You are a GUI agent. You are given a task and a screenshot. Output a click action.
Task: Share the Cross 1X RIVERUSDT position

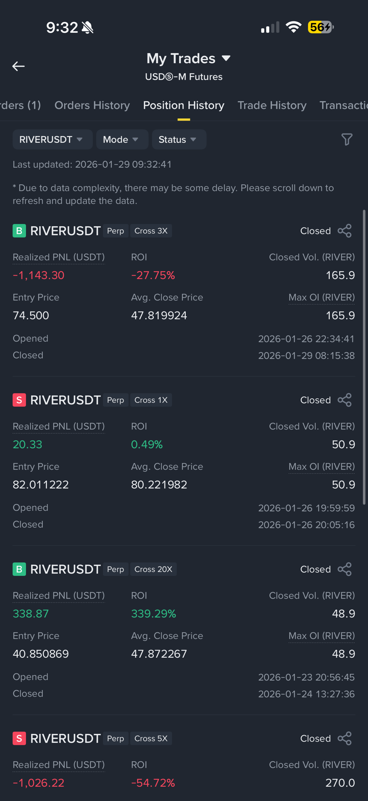(344, 400)
